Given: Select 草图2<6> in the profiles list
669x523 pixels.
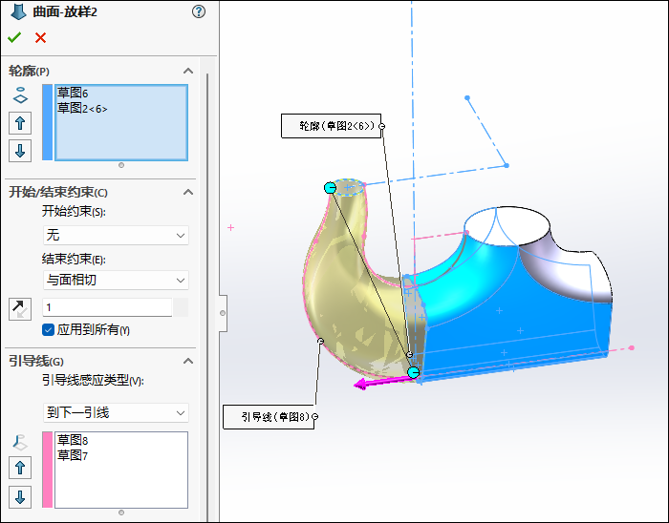Looking at the screenshot, I should point(82,108).
